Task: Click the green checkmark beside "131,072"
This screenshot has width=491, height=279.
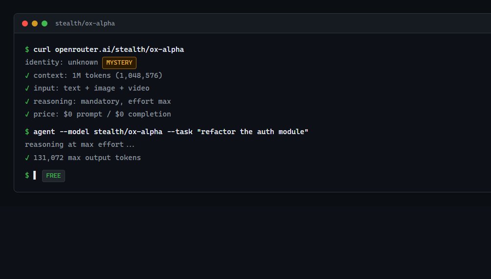Action: pos(27,158)
